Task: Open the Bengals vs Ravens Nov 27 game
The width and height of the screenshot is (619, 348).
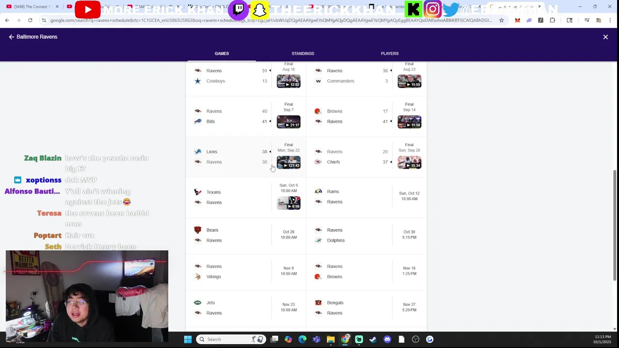Action: pyautogui.click(x=367, y=308)
